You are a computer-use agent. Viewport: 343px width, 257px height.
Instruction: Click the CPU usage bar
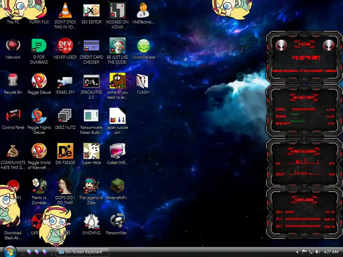tap(303, 109)
